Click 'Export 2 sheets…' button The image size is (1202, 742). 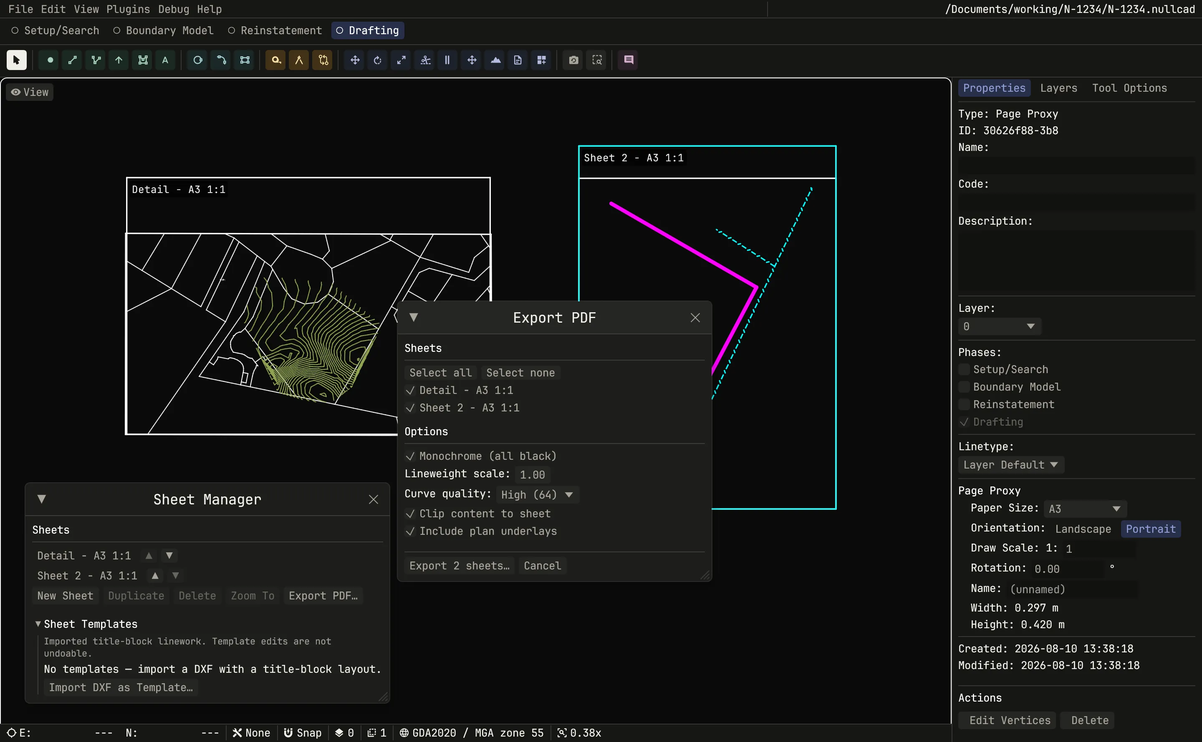click(x=459, y=566)
